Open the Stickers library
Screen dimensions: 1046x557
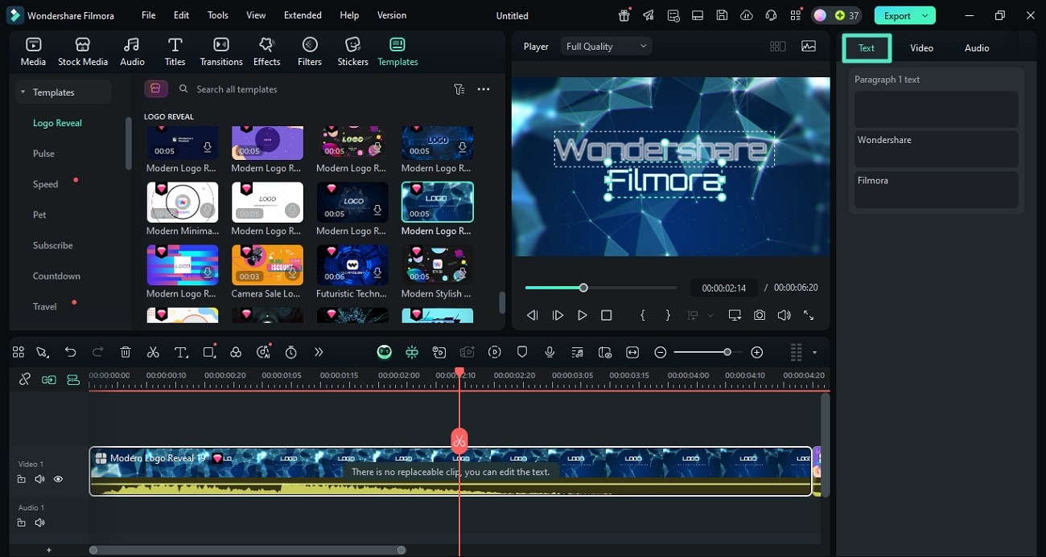352,52
